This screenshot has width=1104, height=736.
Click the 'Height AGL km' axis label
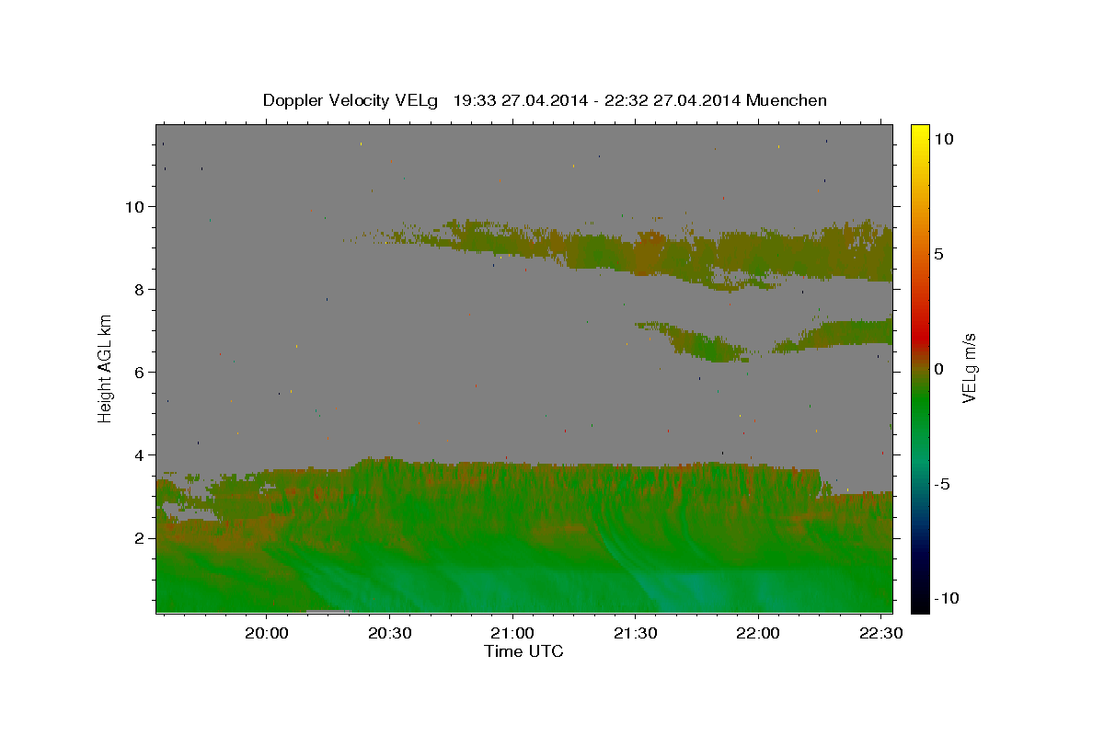pos(105,368)
